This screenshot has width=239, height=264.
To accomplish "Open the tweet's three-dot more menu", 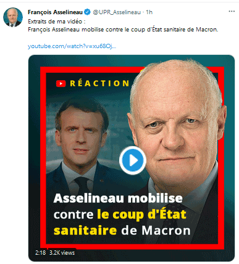I will pyautogui.click(x=232, y=11).
